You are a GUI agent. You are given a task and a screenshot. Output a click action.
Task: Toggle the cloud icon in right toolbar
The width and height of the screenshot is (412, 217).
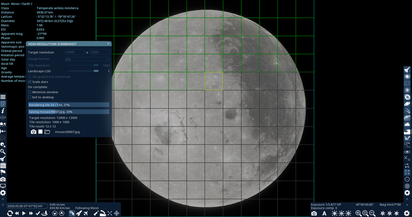[x=407, y=124]
